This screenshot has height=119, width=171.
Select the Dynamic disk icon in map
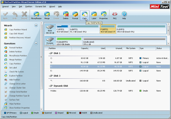tap(50, 41)
